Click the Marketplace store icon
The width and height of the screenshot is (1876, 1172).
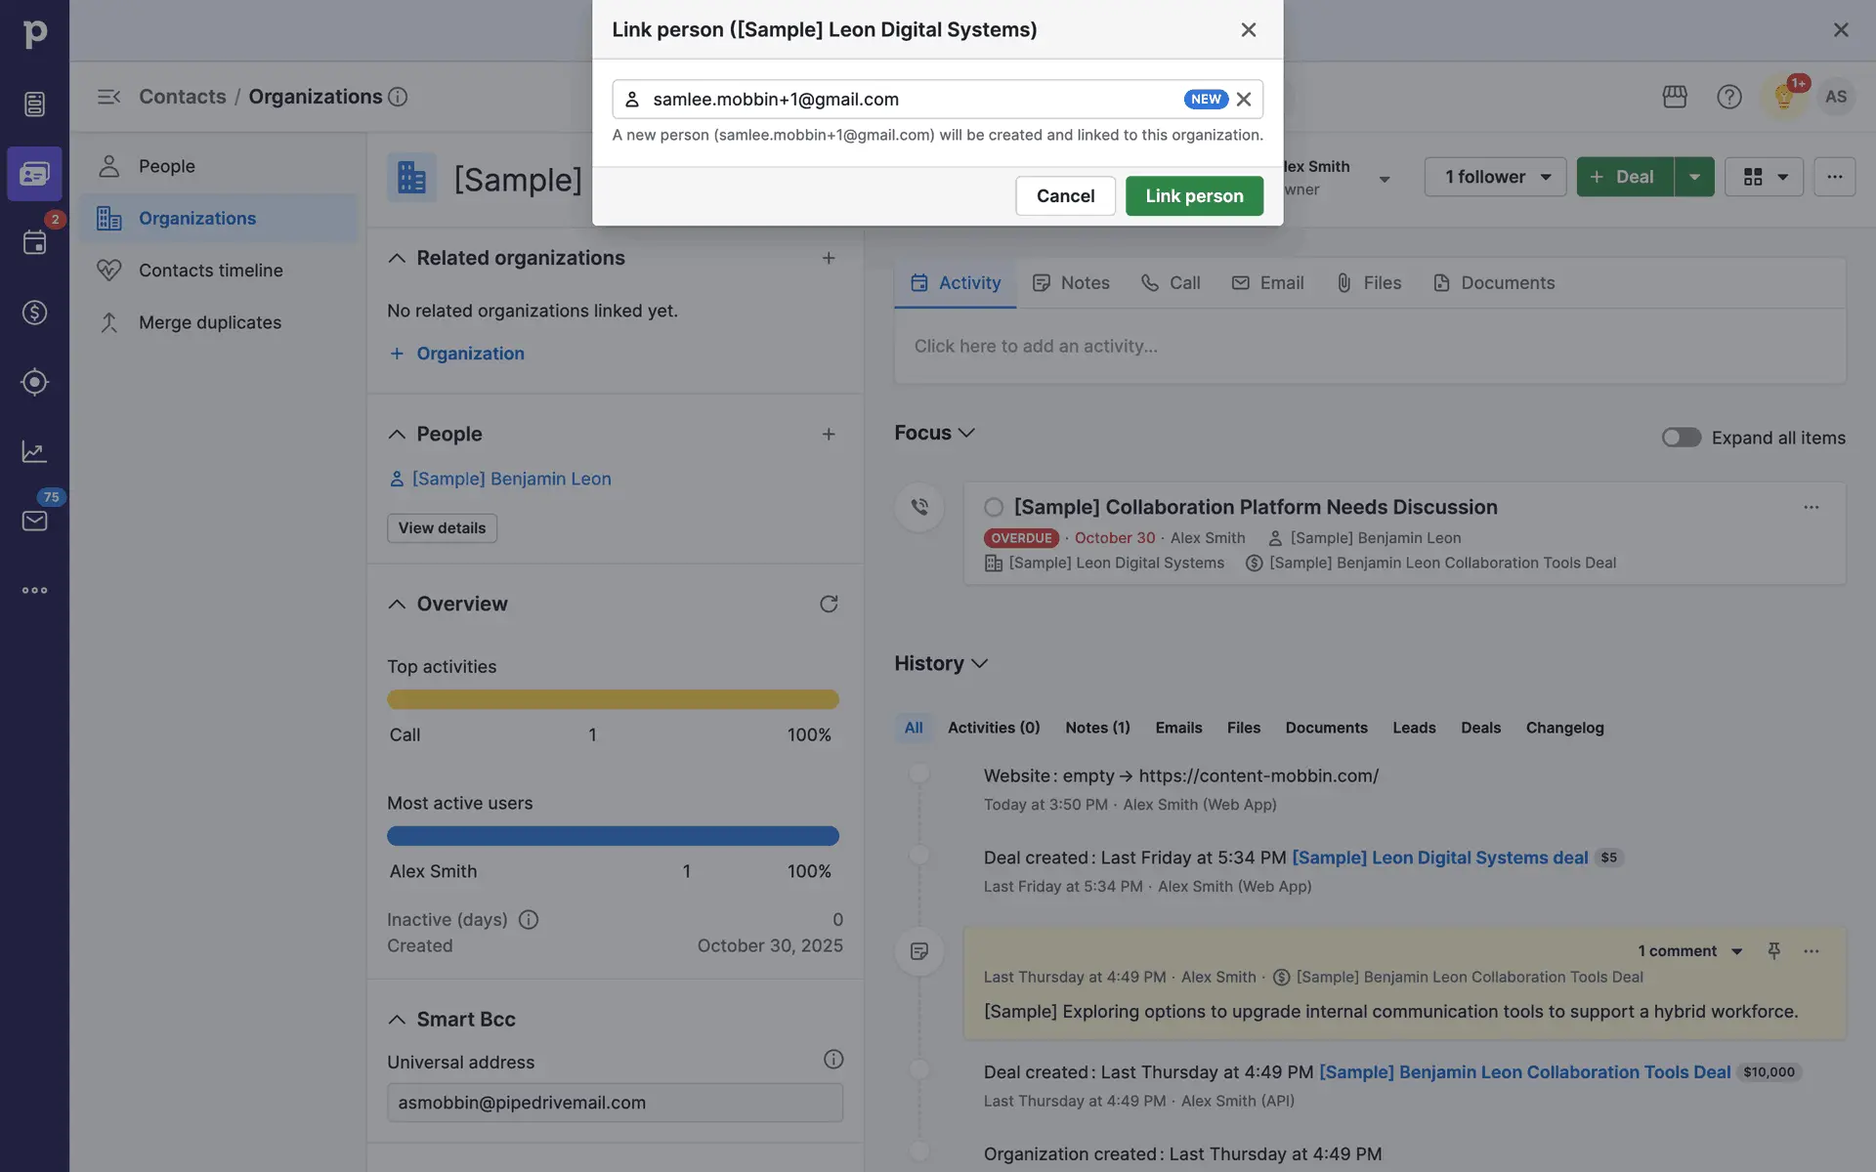point(1675,97)
